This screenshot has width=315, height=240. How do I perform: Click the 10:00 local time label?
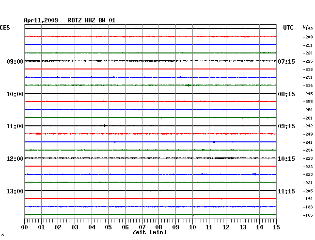[15, 94]
